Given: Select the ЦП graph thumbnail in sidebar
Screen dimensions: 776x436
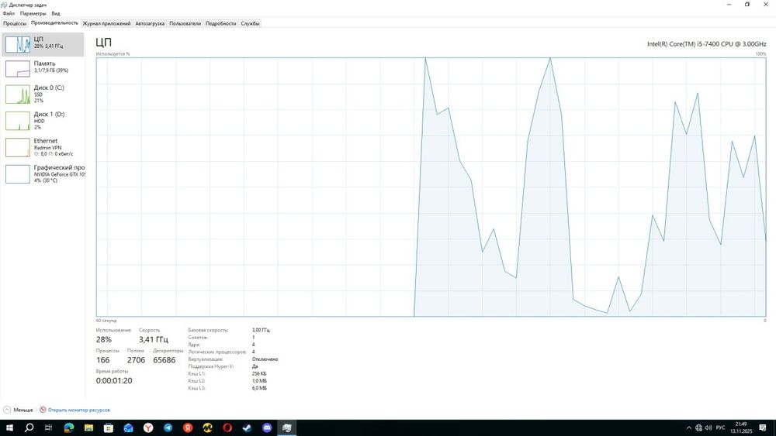Looking at the screenshot, I should pos(18,45).
